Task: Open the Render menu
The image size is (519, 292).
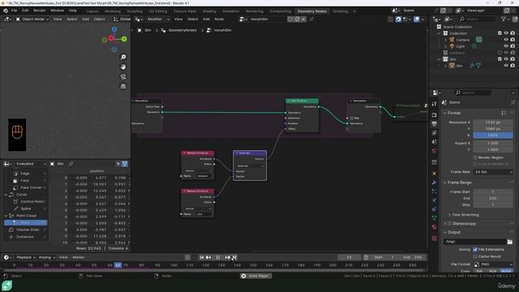Action: 40,11
